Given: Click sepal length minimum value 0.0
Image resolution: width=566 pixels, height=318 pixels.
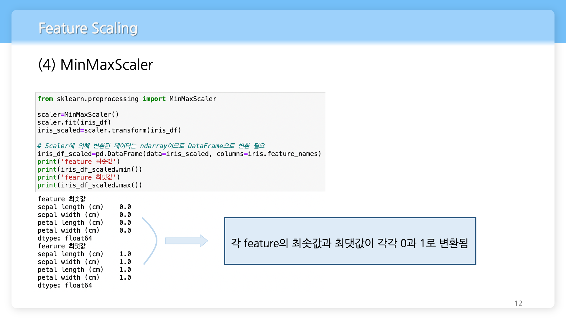Looking at the screenshot, I should (x=125, y=207).
